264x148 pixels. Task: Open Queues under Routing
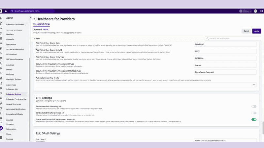coord(9,69)
